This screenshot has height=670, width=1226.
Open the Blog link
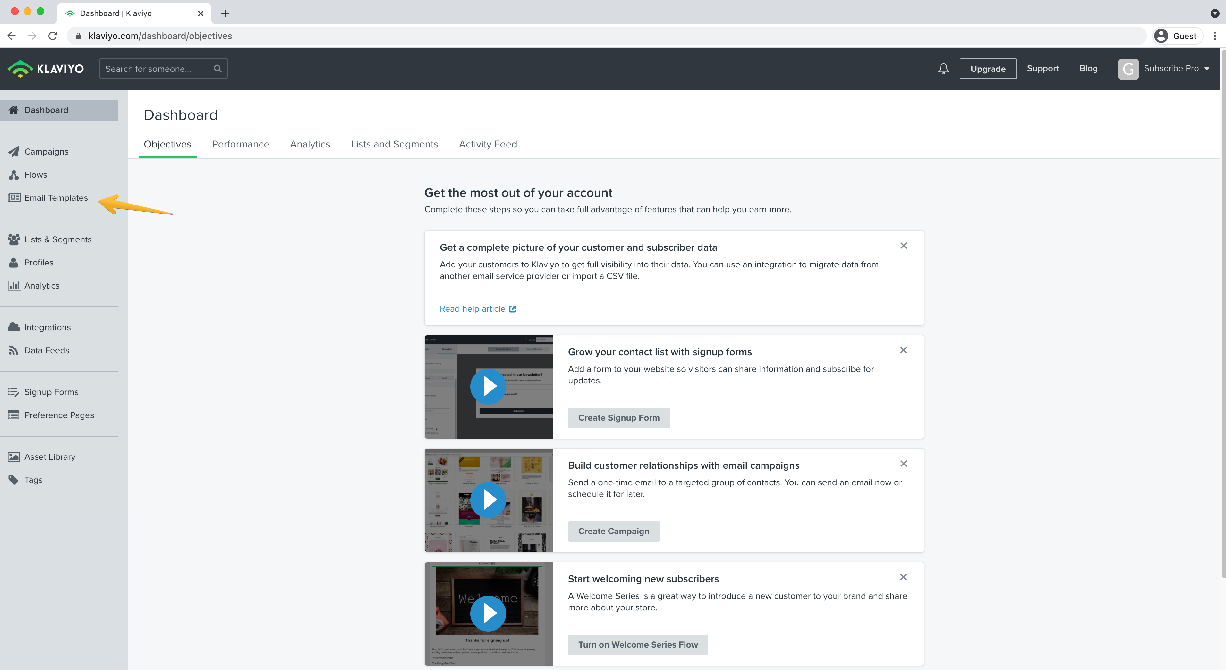1088,69
